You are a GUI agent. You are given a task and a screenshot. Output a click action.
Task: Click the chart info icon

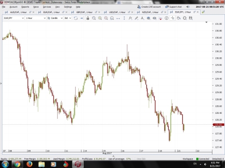[x=166, y=18]
